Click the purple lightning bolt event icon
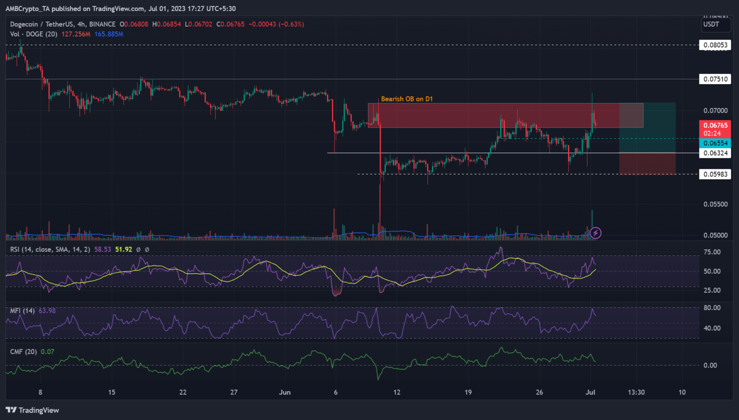This screenshot has width=739, height=420. tap(596, 233)
